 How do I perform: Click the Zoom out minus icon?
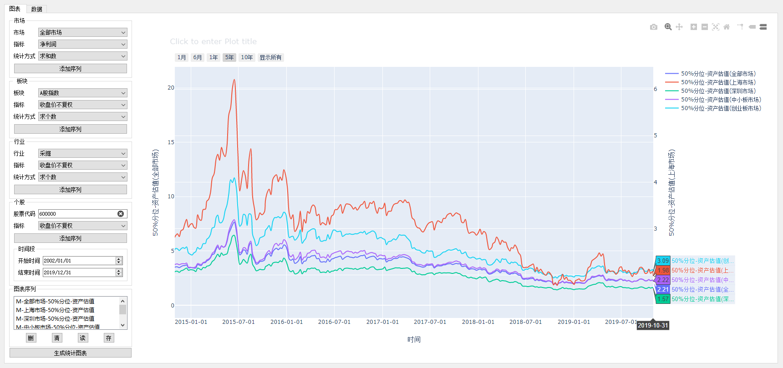tap(704, 27)
